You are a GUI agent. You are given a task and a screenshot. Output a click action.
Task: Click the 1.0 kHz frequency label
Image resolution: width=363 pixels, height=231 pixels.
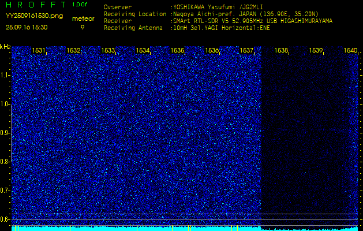5,105
